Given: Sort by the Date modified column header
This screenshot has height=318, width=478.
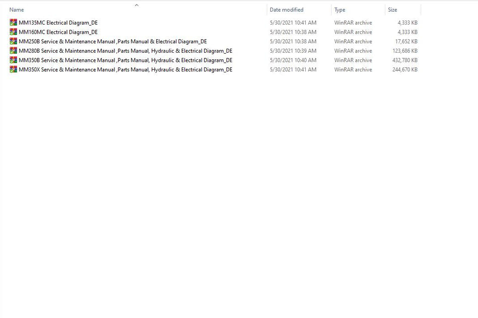Looking at the screenshot, I should pos(287,10).
